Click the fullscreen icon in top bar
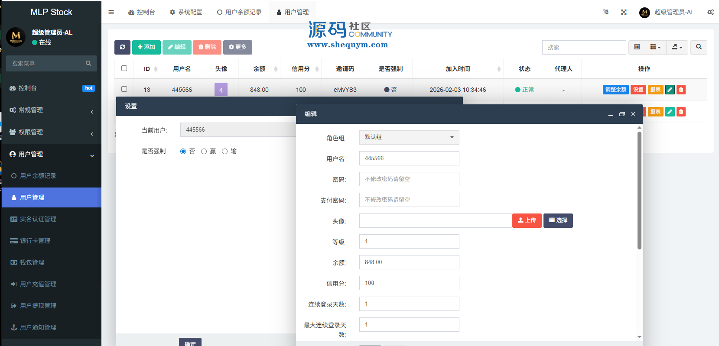 coord(624,12)
